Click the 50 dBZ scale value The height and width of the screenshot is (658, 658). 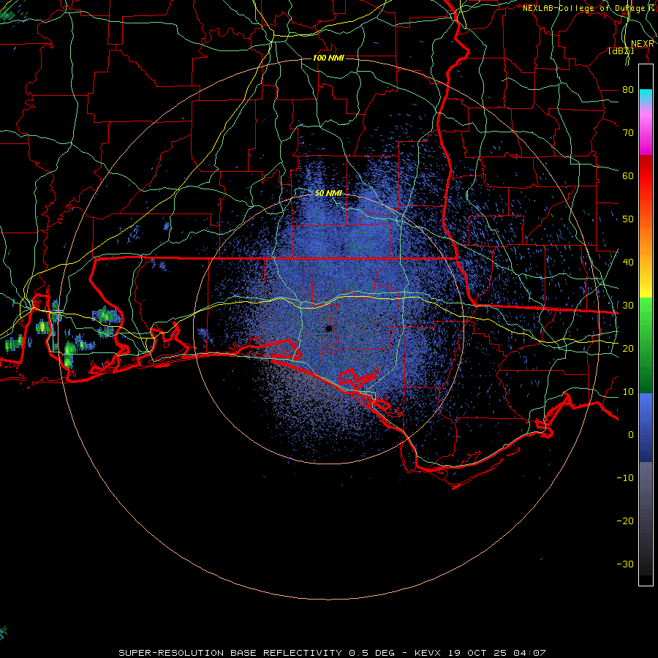tap(628, 219)
